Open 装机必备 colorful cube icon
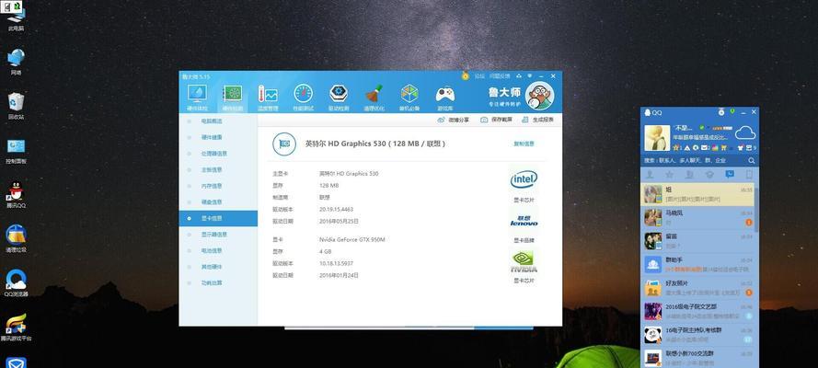Screen dimensions: 818x368 [x=409, y=94]
